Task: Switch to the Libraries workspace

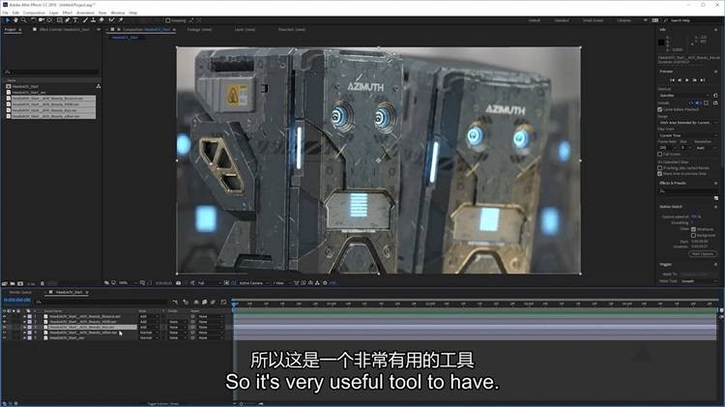Action: point(623,20)
